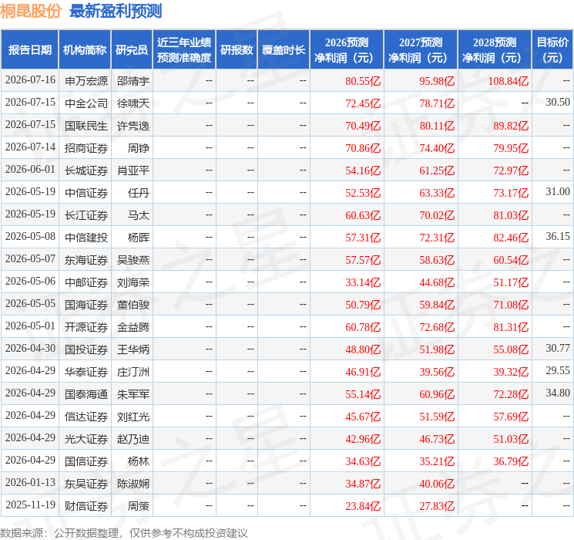
Task: Click the 报告日期 column header
Action: coord(29,50)
